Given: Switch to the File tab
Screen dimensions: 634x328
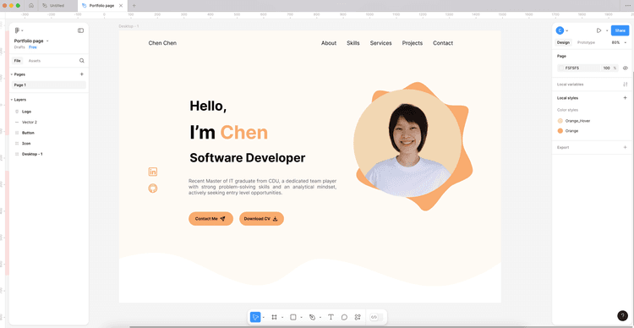Looking at the screenshot, I should [x=18, y=61].
